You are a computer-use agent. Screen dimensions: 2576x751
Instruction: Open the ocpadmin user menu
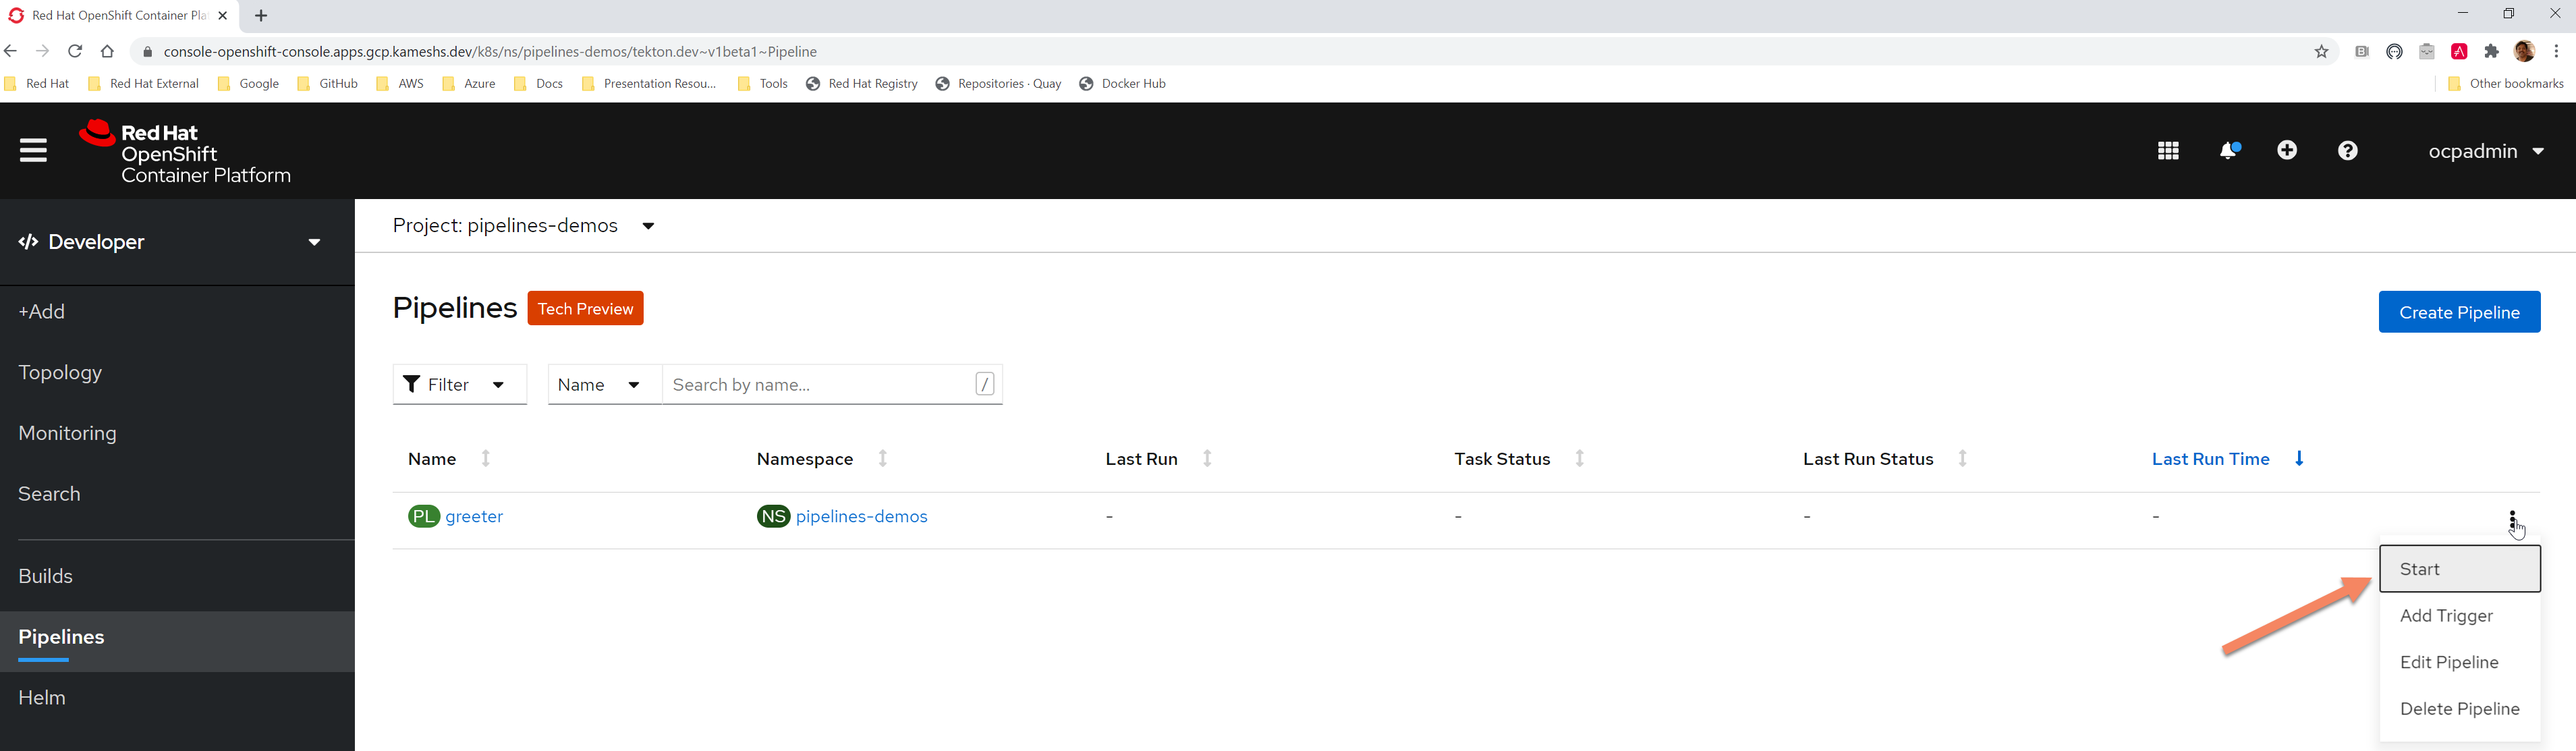2486,151
